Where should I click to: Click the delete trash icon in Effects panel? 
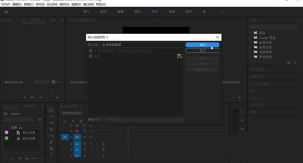(x=294, y=63)
